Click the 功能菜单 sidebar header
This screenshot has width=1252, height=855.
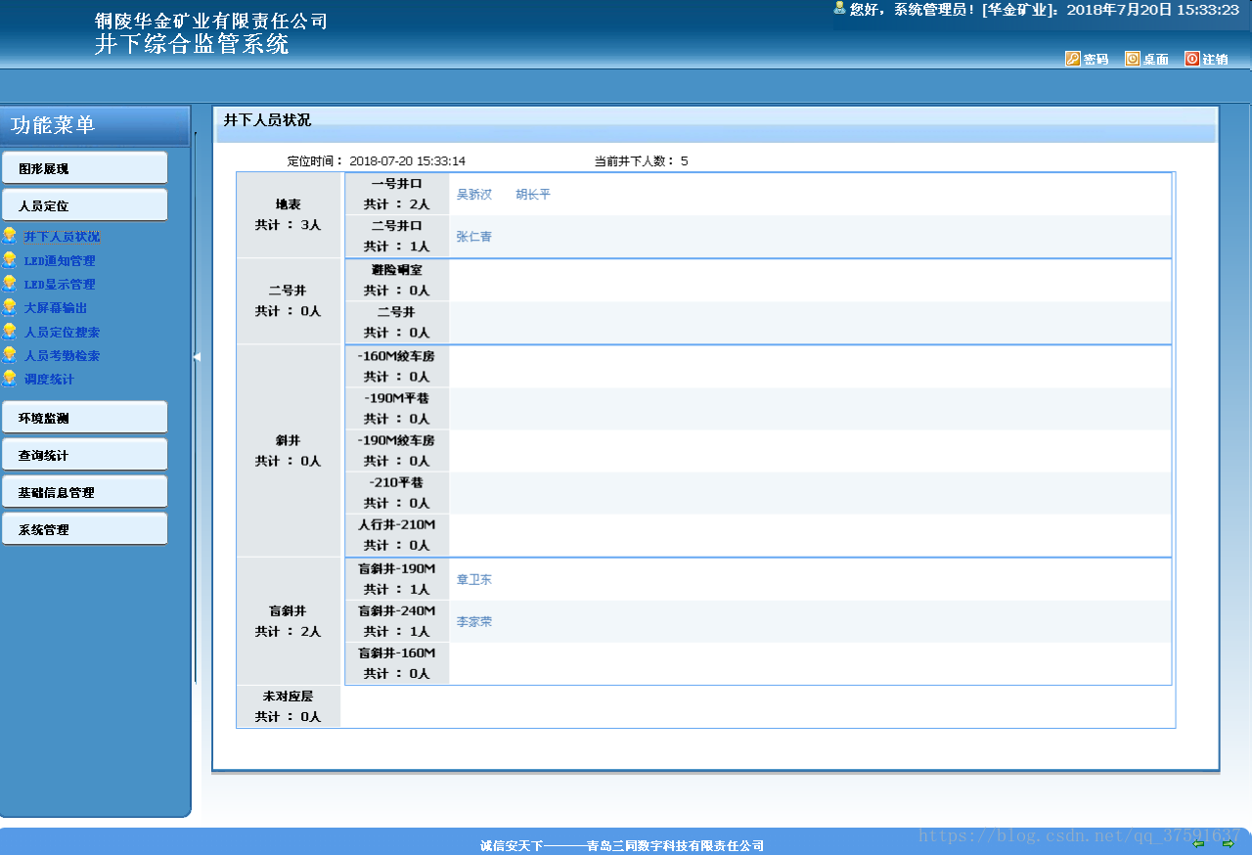[53, 125]
